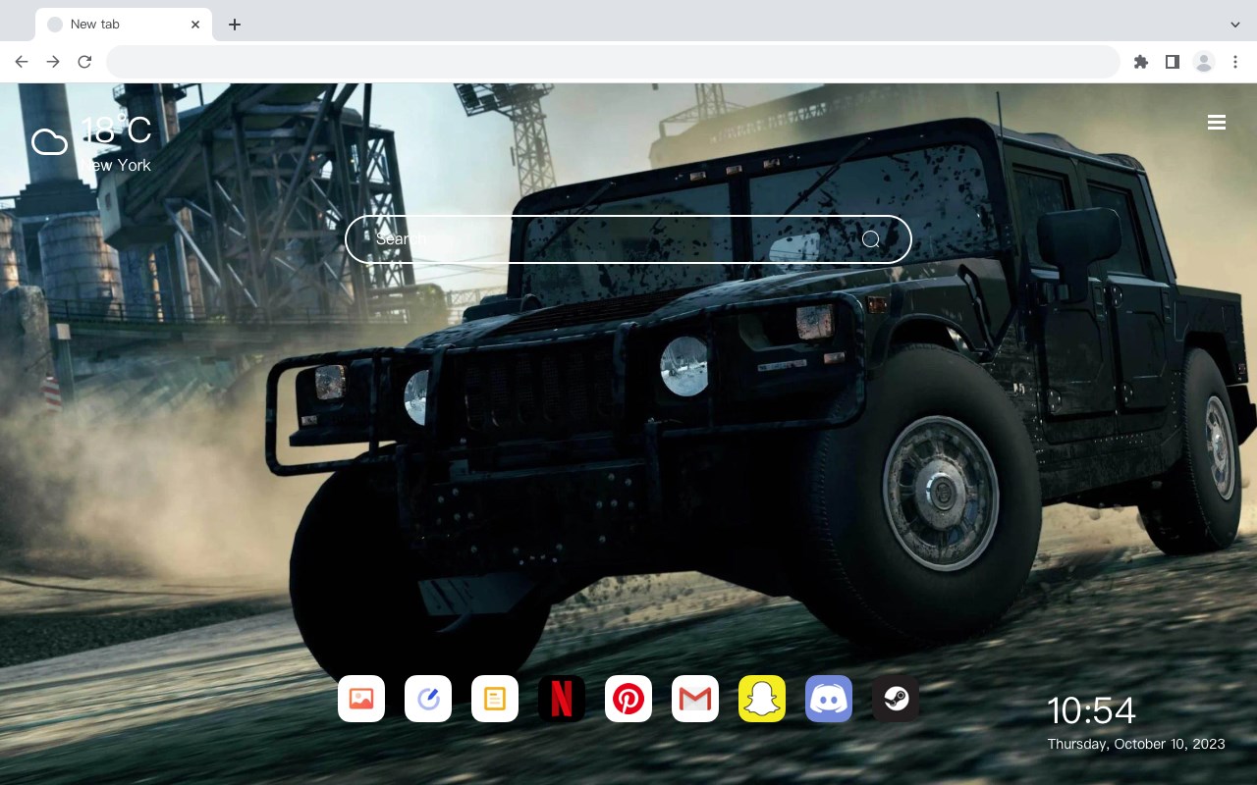The width and height of the screenshot is (1257, 785).
Task: Open the Chrome profile avatar
Action: [1204, 62]
